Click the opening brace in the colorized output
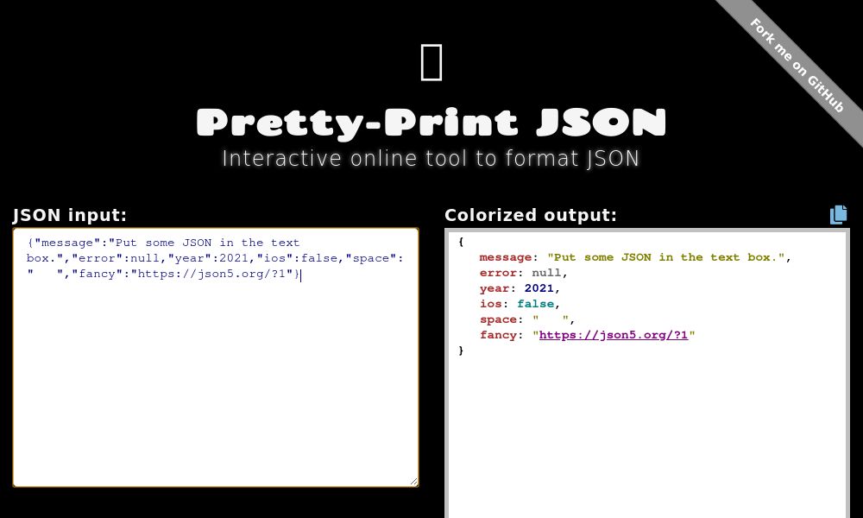The image size is (863, 518). coord(461,242)
